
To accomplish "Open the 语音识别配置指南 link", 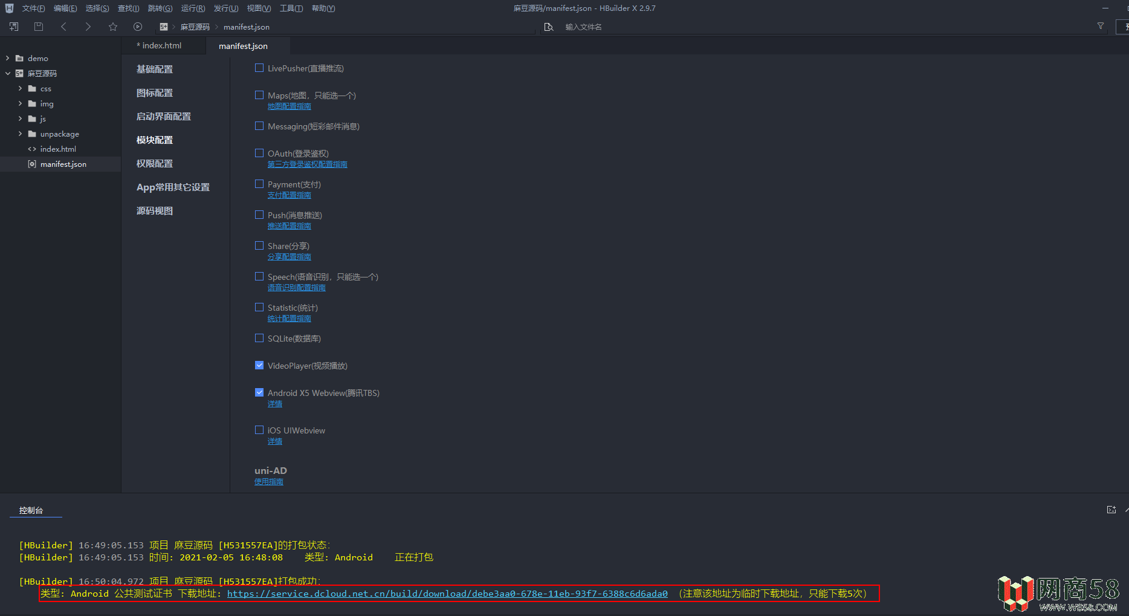I will (297, 288).
